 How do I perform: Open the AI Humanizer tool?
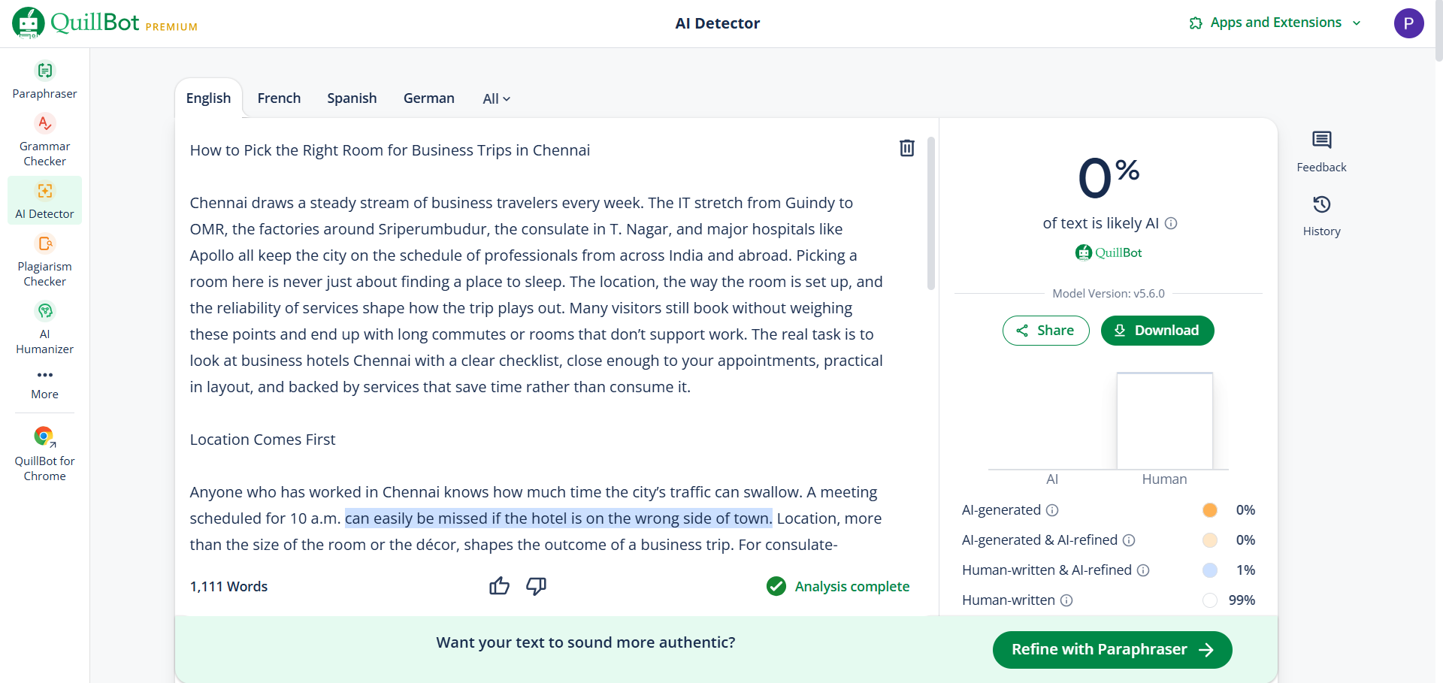[44, 328]
